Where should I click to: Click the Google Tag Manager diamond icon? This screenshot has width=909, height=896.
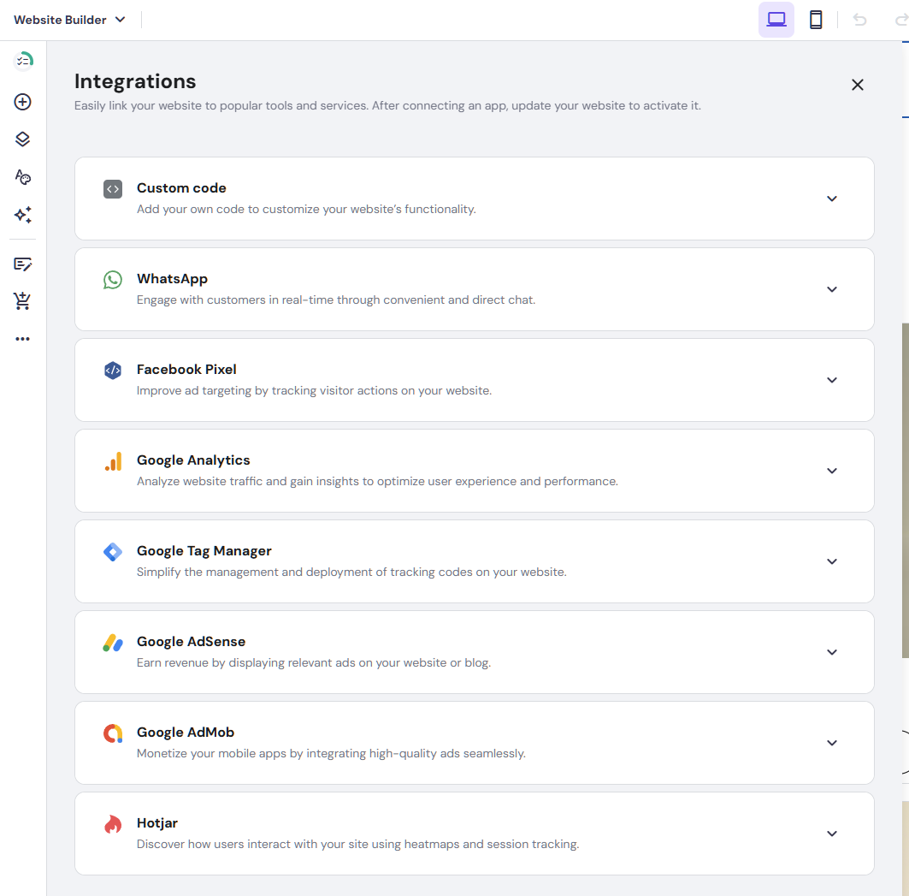click(x=113, y=552)
